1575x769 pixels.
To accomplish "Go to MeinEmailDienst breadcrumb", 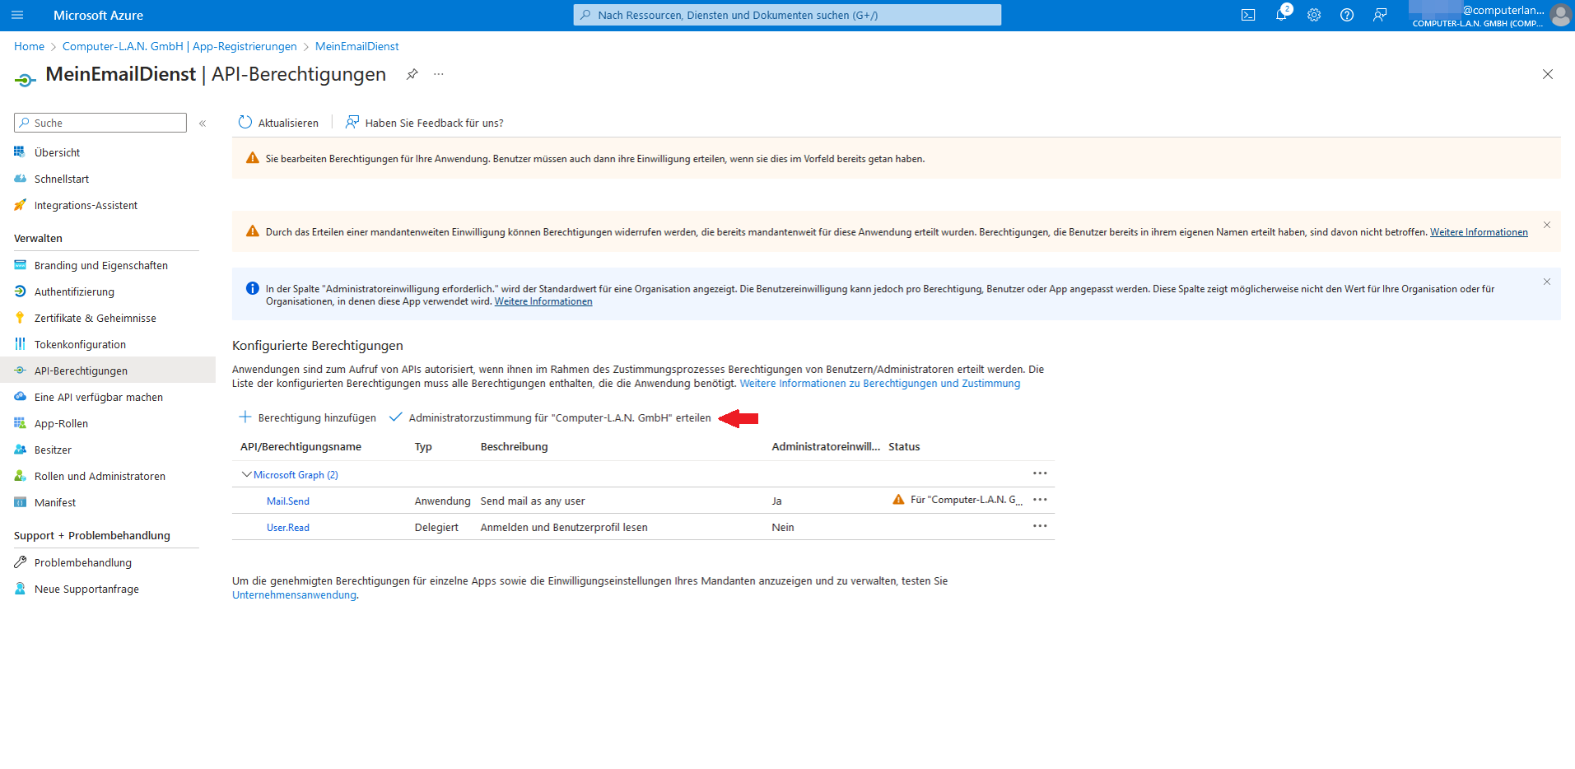I will tap(357, 46).
